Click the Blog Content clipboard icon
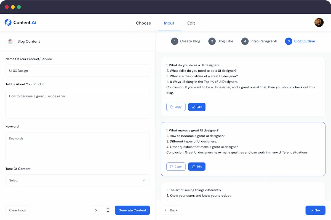331x220 pixels. tap(10, 41)
